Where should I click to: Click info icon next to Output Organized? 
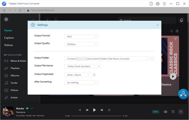94,75
